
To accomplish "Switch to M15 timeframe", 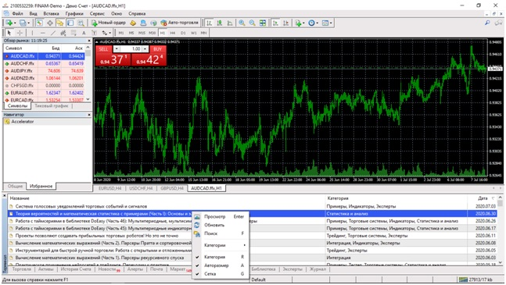I will (142, 33).
